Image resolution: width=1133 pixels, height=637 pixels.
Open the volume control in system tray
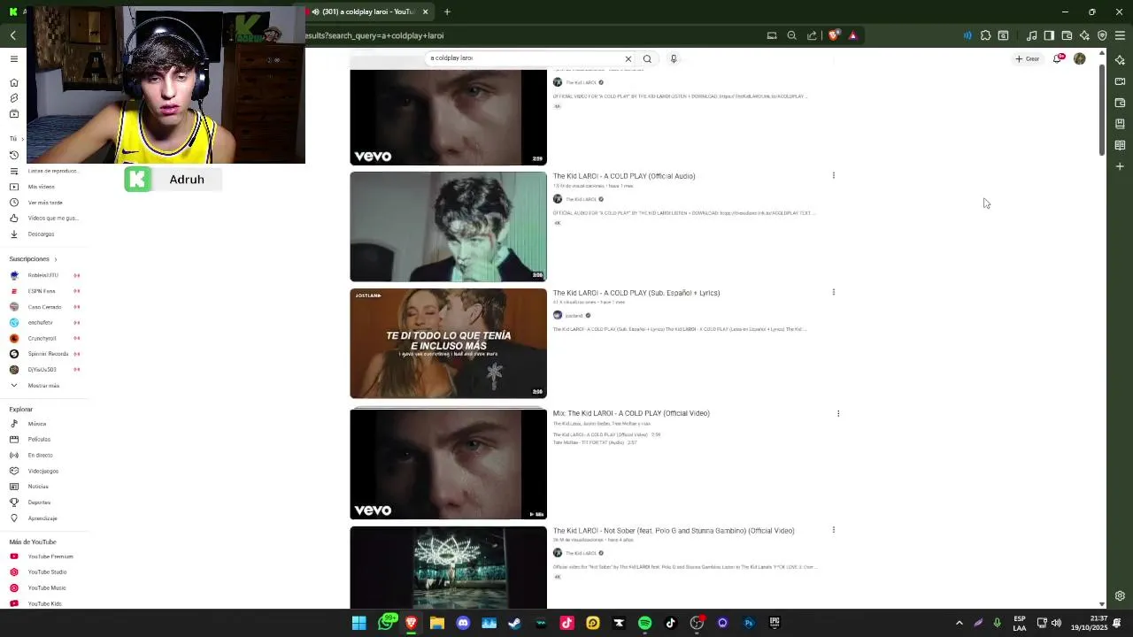coord(1056,623)
